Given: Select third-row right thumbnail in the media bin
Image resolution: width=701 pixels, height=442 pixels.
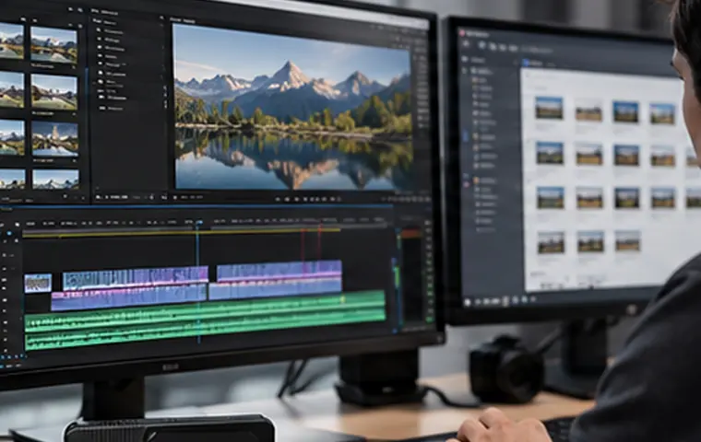Looking at the screenshot, I should [55, 139].
